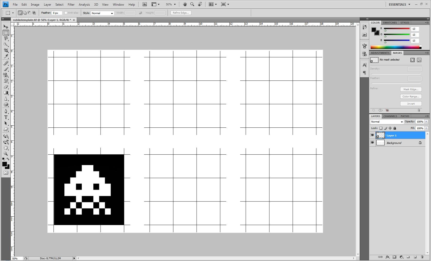Image resolution: width=431 pixels, height=261 pixels.
Task: Activate the Clone Stamp tool
Action: [x=6, y=75]
